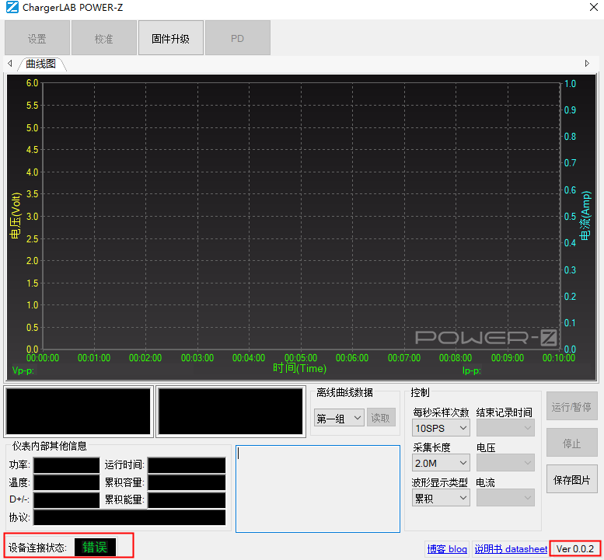604x560 pixels.
Task: Open the 每秒采样次数 10SPS dropdown
Action: (x=441, y=428)
